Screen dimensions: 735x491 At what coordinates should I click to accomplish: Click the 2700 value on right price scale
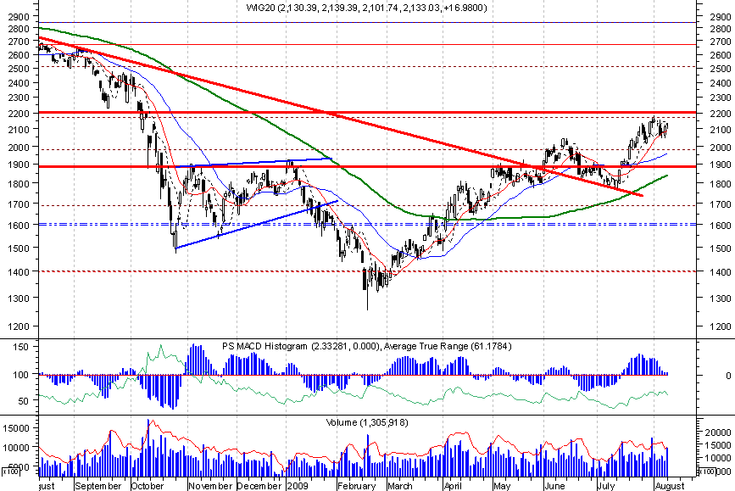click(x=720, y=42)
